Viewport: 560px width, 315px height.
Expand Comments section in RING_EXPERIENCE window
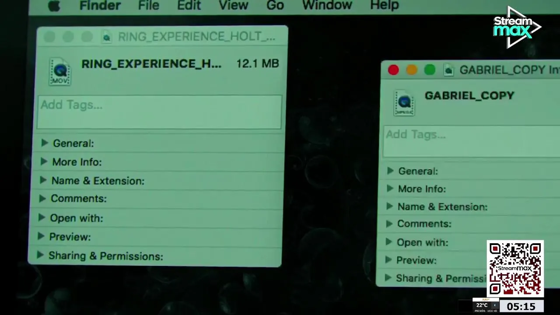42,199
